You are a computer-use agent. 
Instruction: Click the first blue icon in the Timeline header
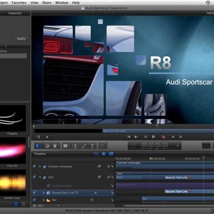tap(96, 154)
